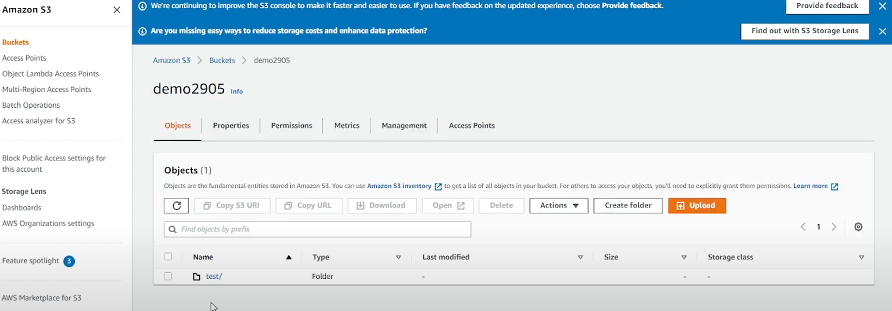Go to next page arrow
Screen dimensions: 892x311
pos(834,227)
